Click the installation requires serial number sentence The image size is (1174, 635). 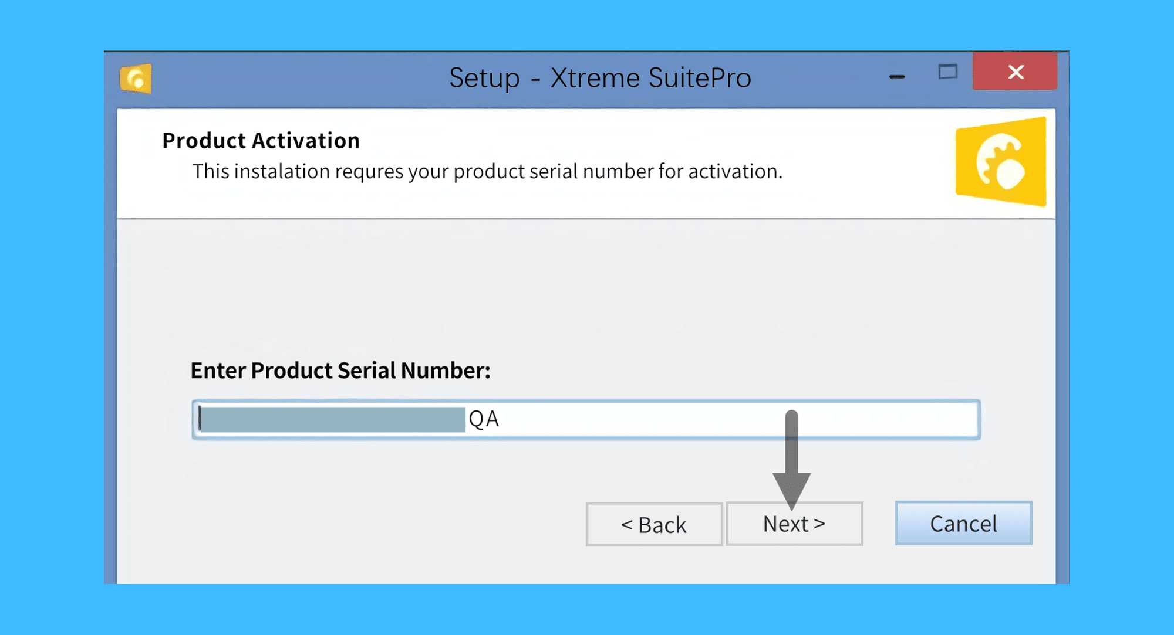coord(487,171)
